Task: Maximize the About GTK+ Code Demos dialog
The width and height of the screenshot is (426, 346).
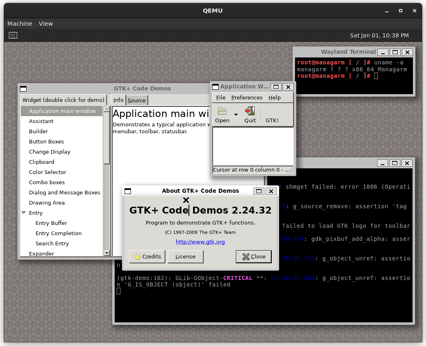Action: tap(259, 191)
